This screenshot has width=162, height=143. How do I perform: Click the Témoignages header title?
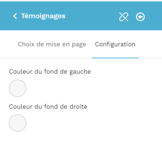point(43,16)
